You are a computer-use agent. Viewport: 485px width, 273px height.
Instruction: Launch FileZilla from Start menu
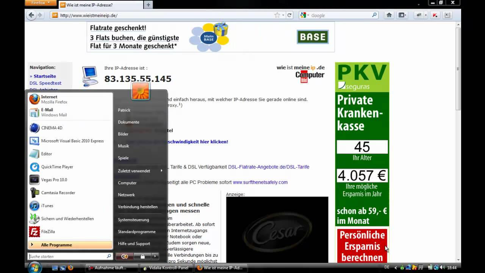click(70, 231)
